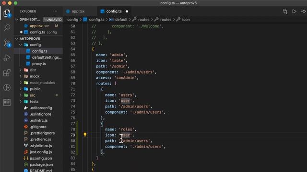Click the 'canAdmin' string on line 69

point(126,77)
